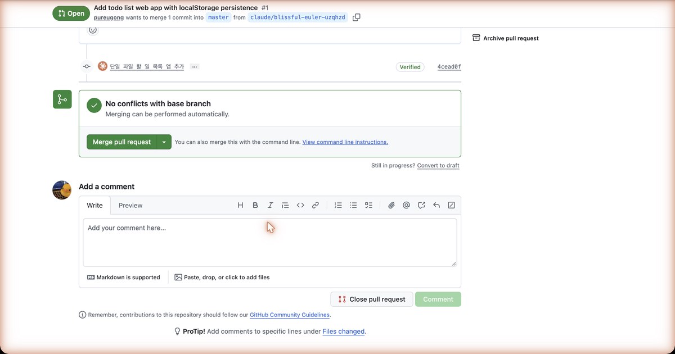This screenshot has height=354, width=675.
Task: Expand the merge method dropdown arrow
Action: point(164,142)
